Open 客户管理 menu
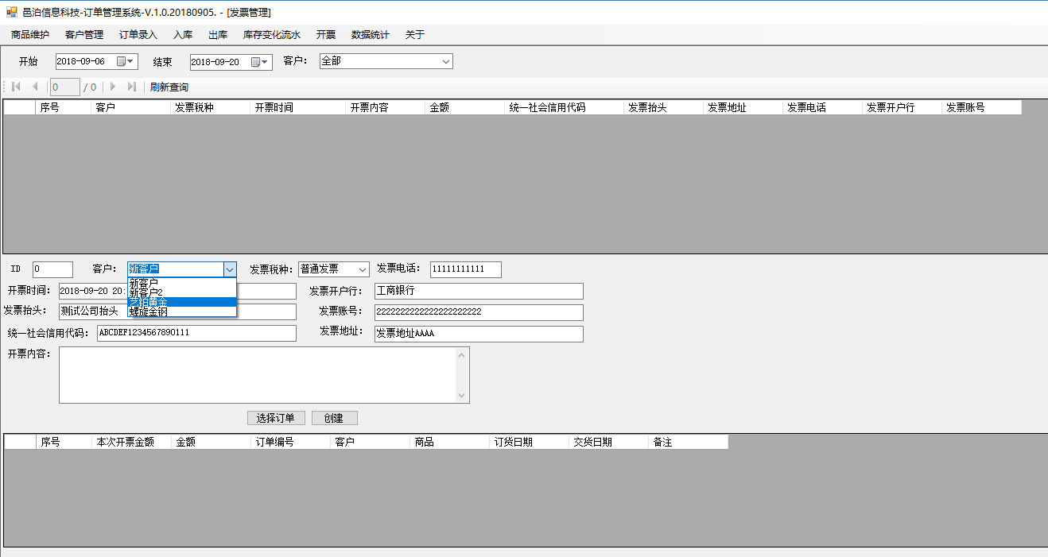 84,35
